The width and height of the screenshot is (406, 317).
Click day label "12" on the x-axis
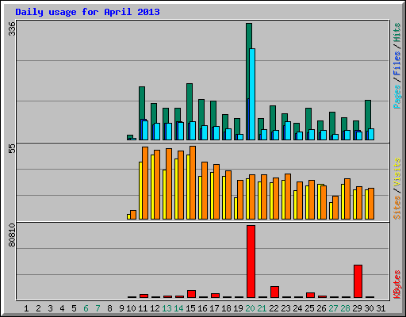click(x=155, y=308)
